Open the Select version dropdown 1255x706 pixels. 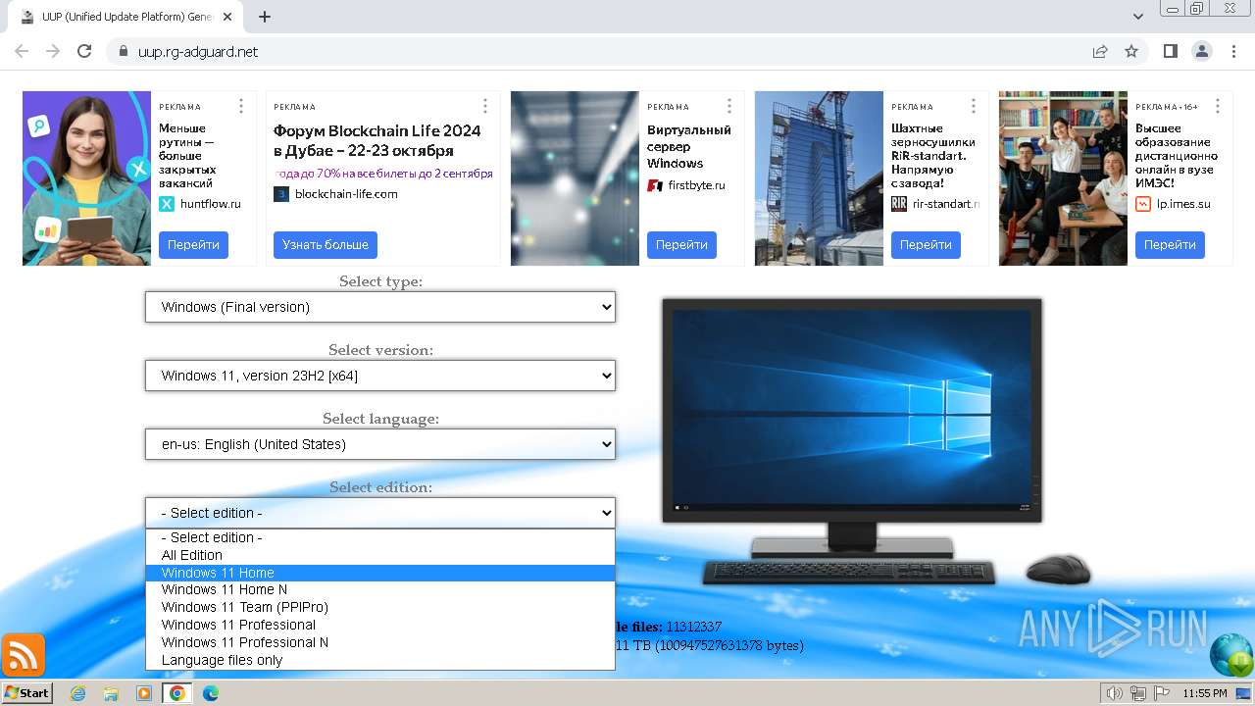380,376
